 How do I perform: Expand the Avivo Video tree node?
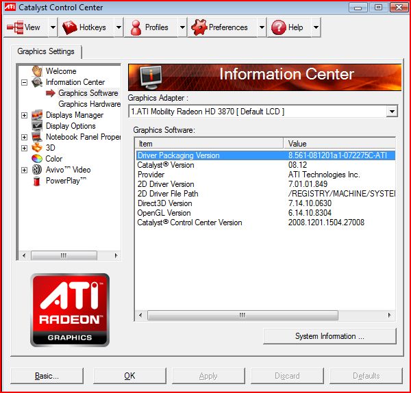[x=24, y=170]
